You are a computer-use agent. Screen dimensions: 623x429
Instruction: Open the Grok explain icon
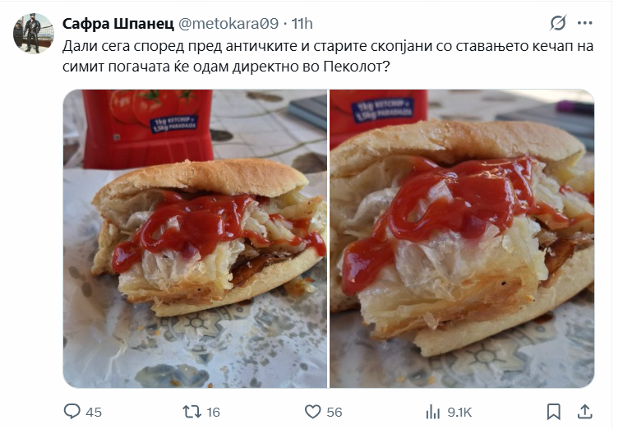coord(558,23)
